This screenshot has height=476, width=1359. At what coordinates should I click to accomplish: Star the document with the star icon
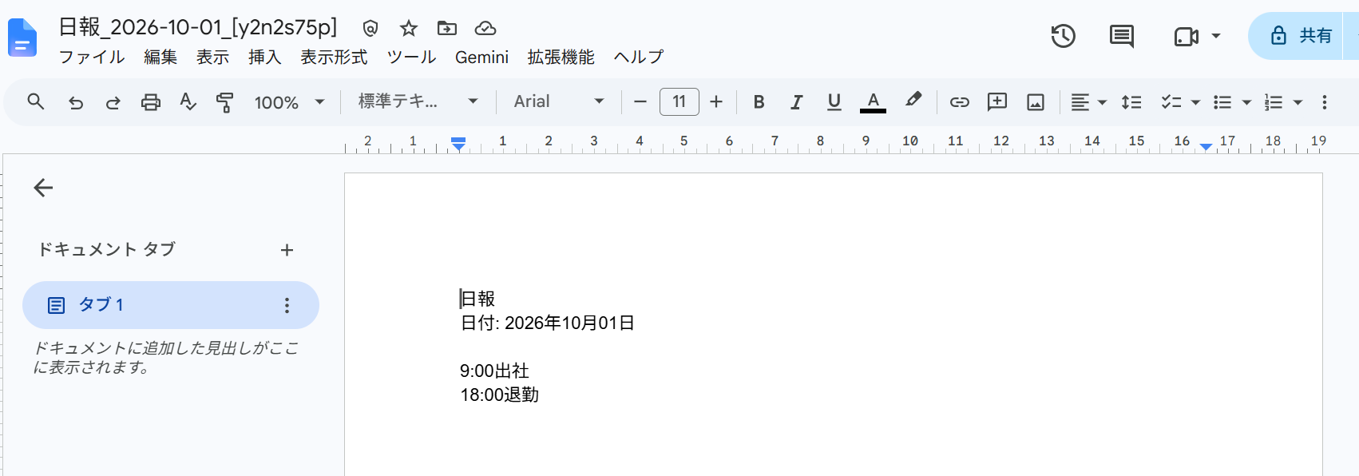(409, 29)
